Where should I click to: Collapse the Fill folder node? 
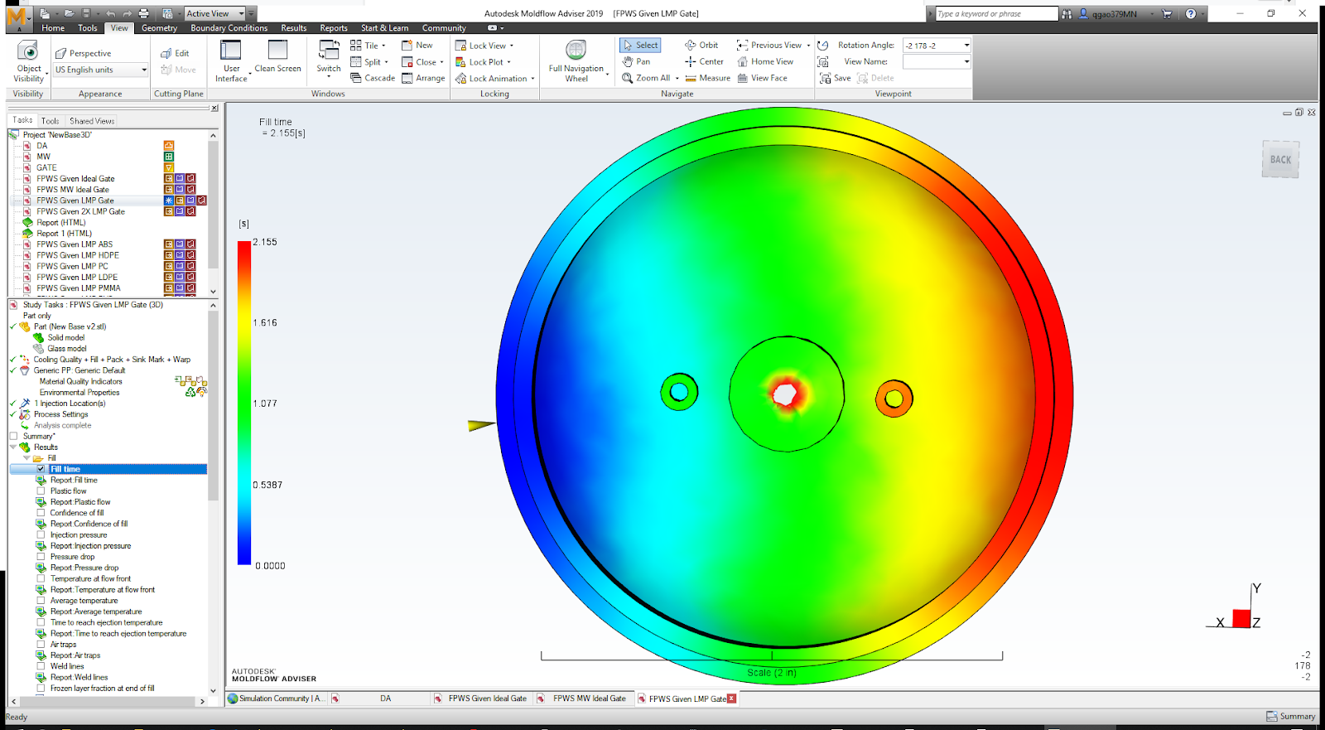26,458
